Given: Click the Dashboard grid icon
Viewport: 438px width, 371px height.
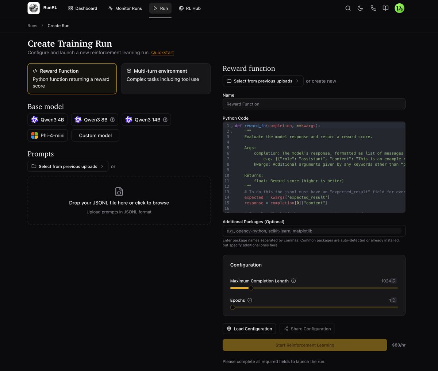Looking at the screenshot, I should [x=70, y=8].
